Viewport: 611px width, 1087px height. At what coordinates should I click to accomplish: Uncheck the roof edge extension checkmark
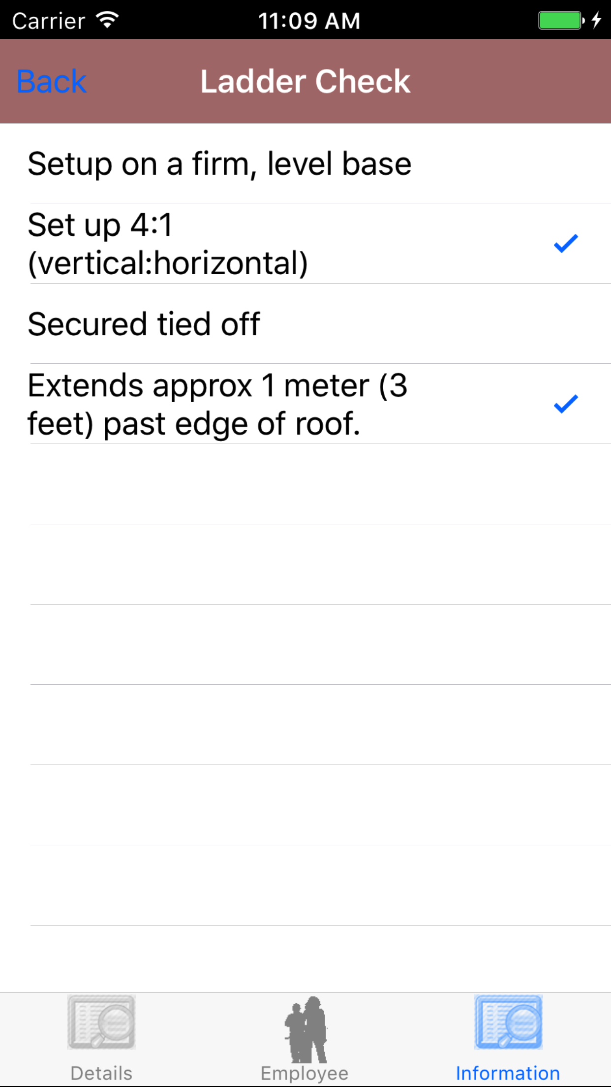coord(565,404)
